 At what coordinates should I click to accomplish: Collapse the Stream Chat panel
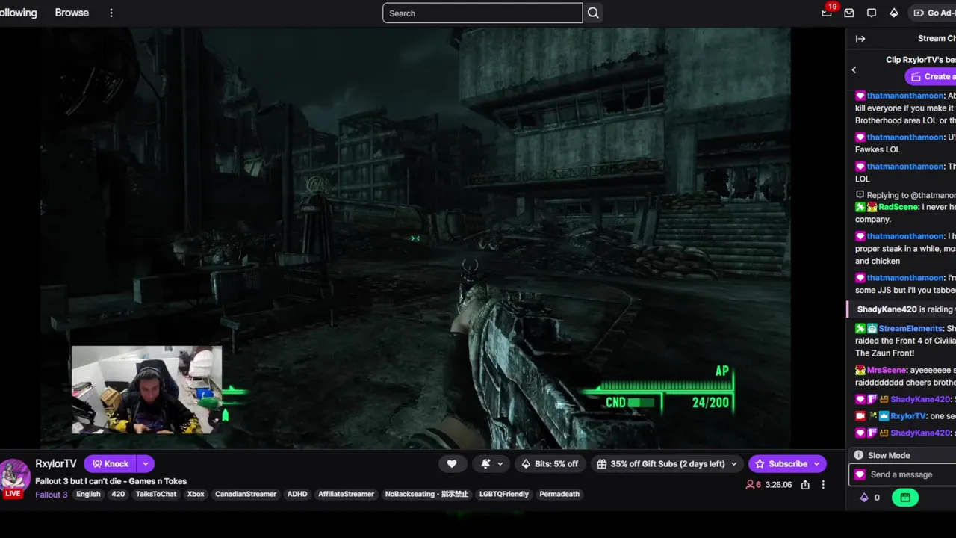pyautogui.click(x=860, y=39)
